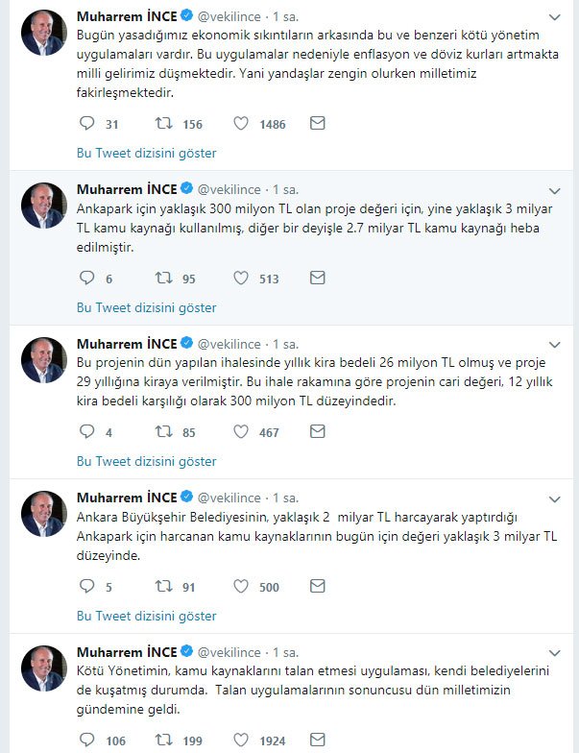The image size is (579, 753).
Task: Open the chevron menu on Ankapark 300 milyon tweet
Action: 555,190
